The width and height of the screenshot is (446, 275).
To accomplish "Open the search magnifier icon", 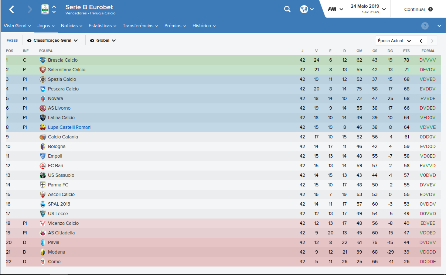I will pyautogui.click(x=287, y=10).
